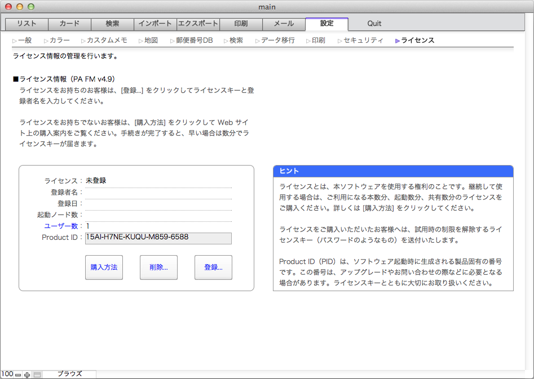Click the 登録... button
This screenshot has width=534, height=379.
[x=213, y=267]
